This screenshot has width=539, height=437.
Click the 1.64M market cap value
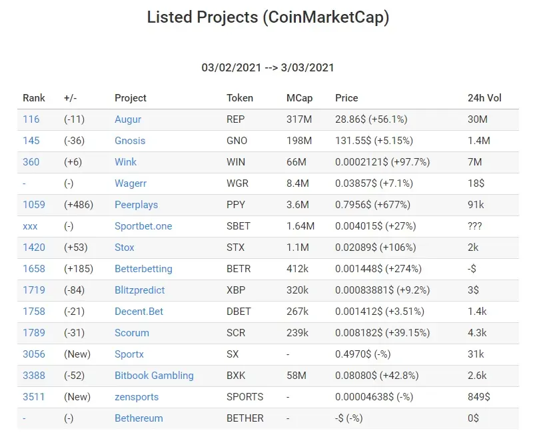pyautogui.click(x=300, y=226)
